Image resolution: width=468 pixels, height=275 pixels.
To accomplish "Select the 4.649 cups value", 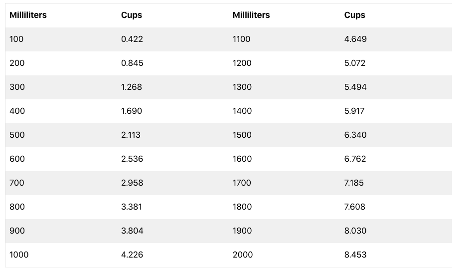I will coord(355,39).
